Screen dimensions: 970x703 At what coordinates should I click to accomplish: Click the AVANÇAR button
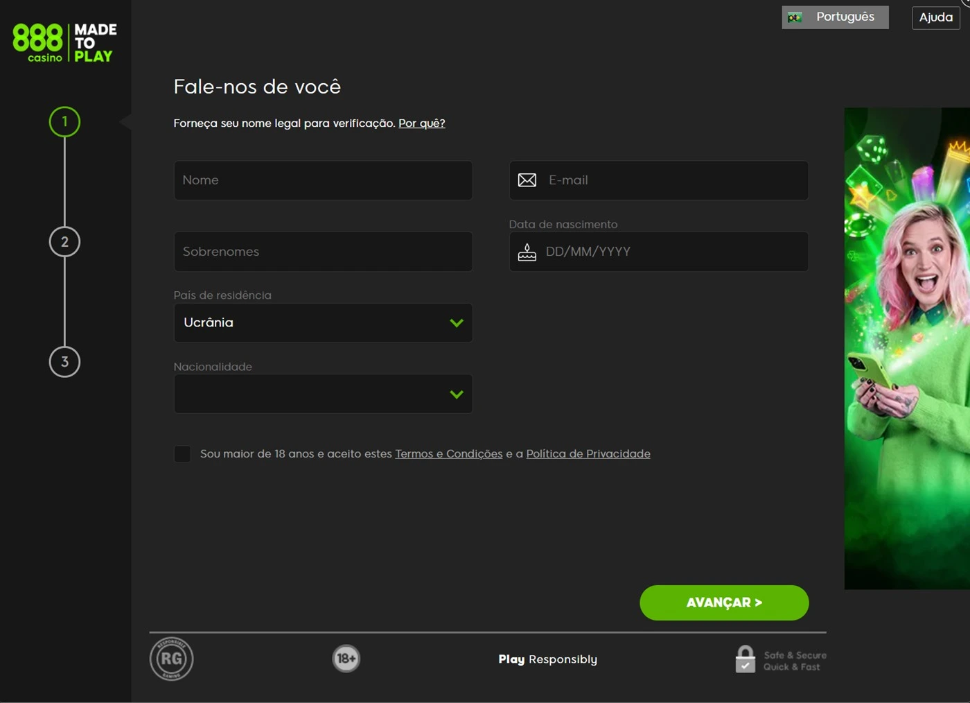click(x=723, y=602)
